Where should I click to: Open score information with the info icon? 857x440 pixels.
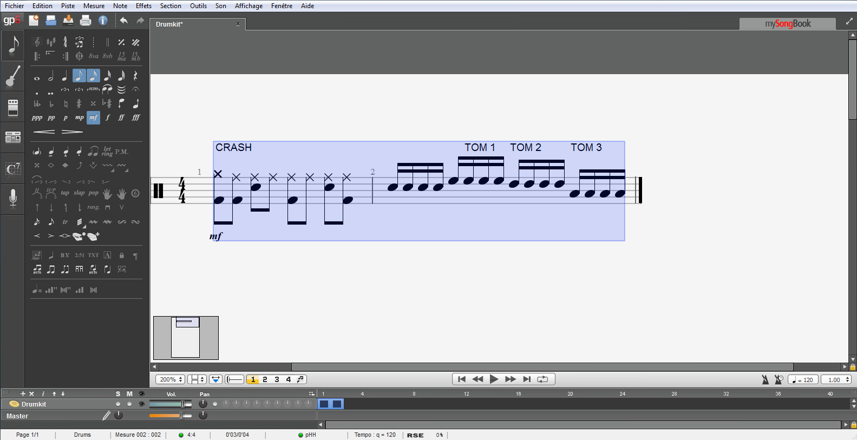[103, 21]
